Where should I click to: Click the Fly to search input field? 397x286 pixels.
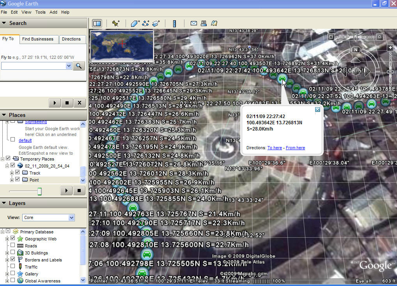tap(34, 66)
